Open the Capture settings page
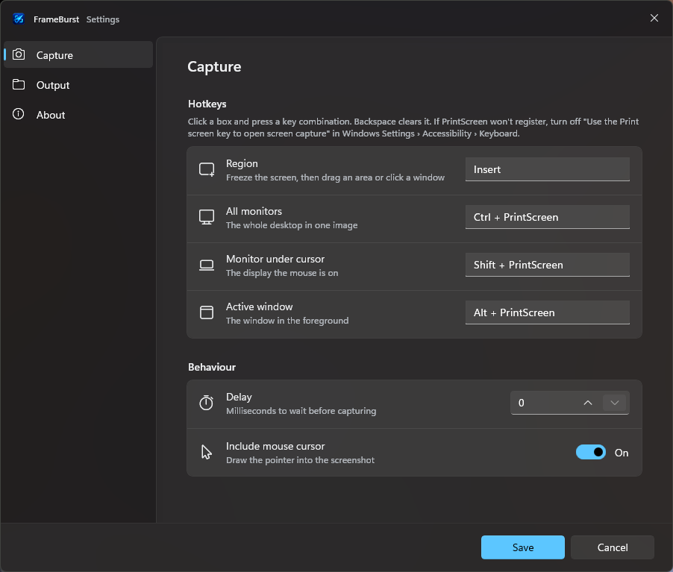The width and height of the screenshot is (673, 572). point(78,55)
